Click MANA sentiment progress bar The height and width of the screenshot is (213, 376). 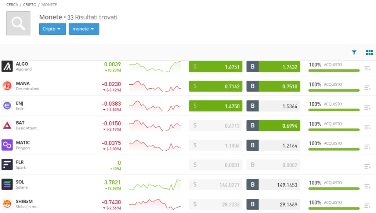334,90
